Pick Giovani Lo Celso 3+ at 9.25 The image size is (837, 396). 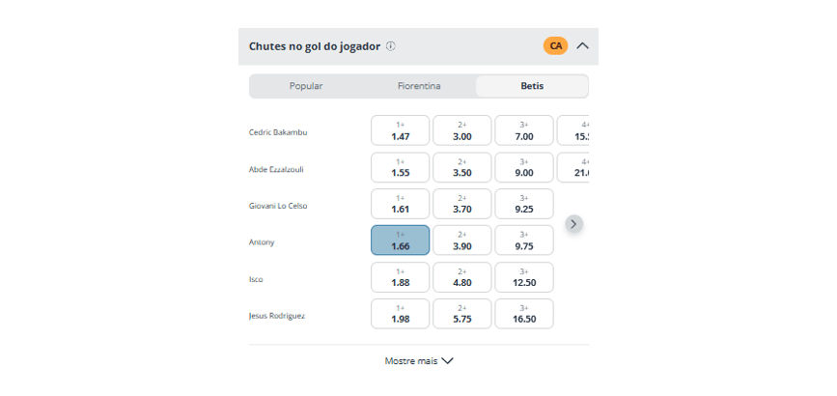[524, 204]
